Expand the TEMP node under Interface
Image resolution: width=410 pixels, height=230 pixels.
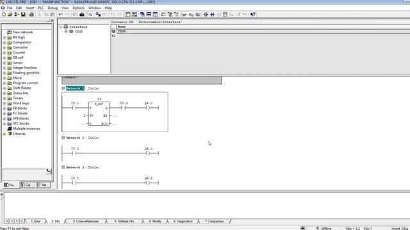(66, 31)
